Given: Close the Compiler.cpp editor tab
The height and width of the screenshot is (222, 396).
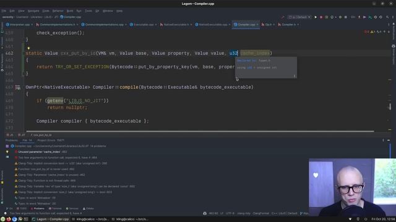Looking at the screenshot, I should pyautogui.click(x=257, y=25).
